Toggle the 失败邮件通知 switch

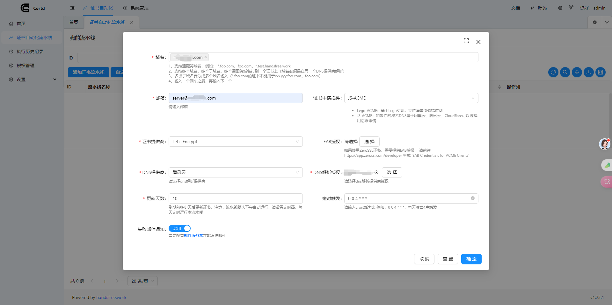[x=180, y=228]
